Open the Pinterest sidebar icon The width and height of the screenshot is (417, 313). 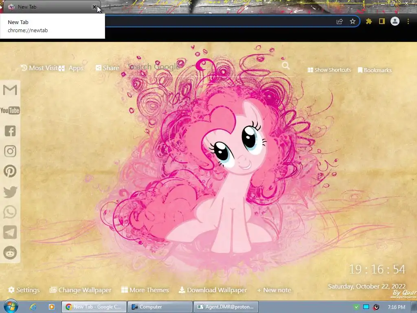(10, 171)
